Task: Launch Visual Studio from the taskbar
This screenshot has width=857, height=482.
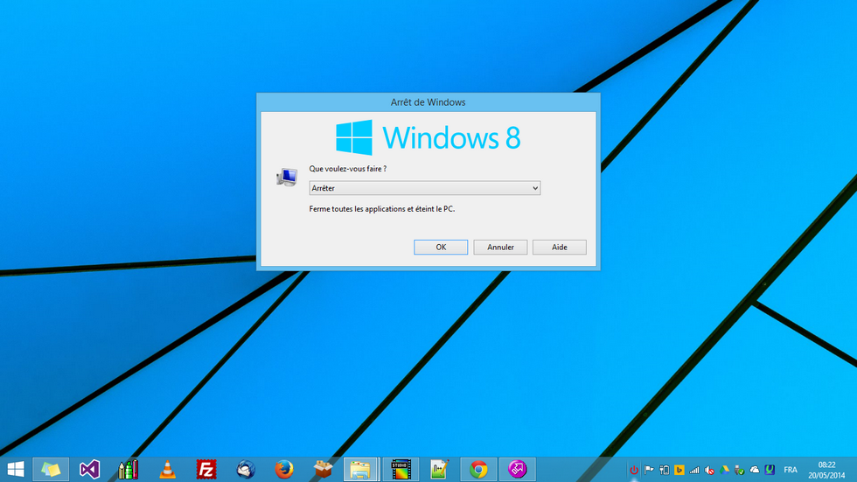Action: click(89, 470)
